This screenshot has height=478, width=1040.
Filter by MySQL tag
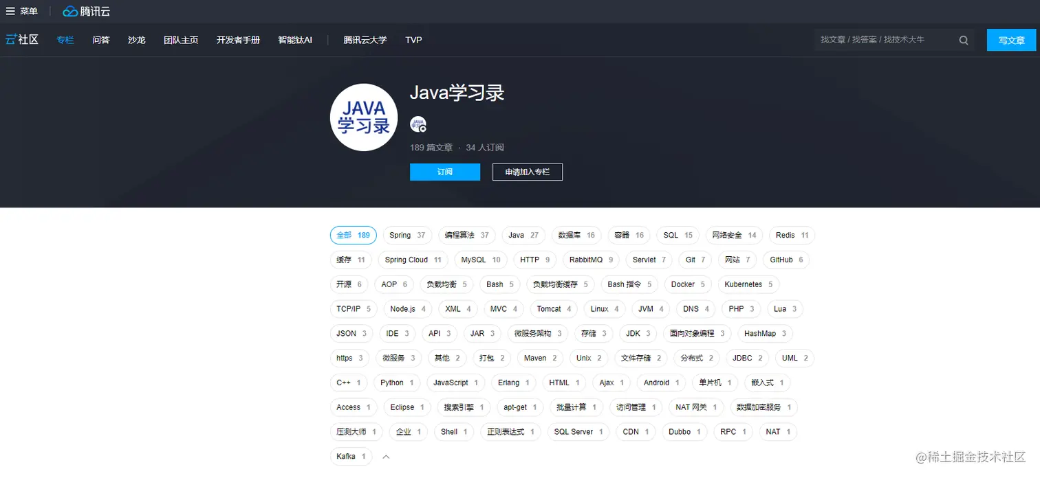(481, 260)
